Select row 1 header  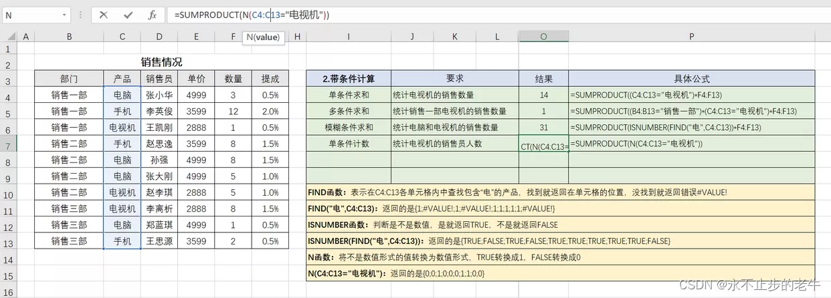click(8, 49)
